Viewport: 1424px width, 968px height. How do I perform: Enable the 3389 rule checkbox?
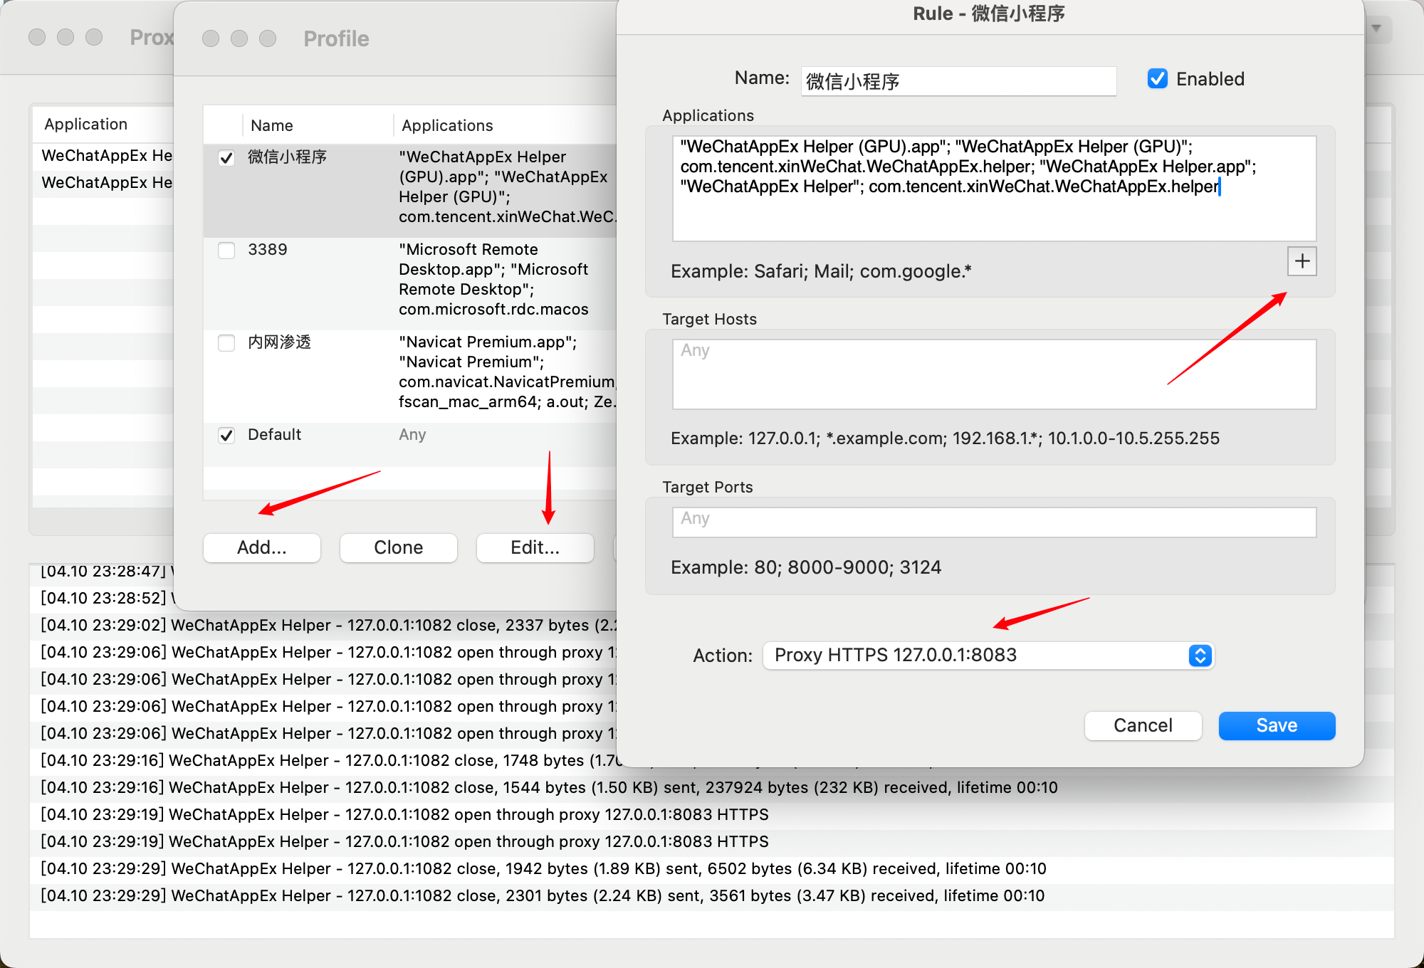(226, 250)
